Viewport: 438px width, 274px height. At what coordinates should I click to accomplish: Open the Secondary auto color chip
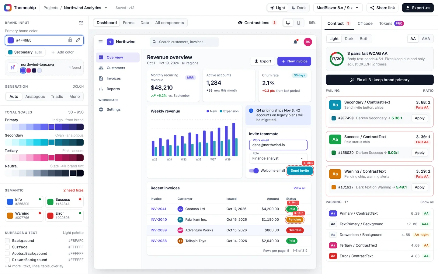pyautogui.click(x=25, y=52)
